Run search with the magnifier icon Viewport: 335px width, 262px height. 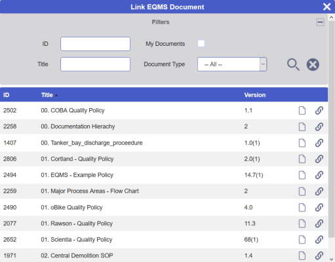[293, 65]
